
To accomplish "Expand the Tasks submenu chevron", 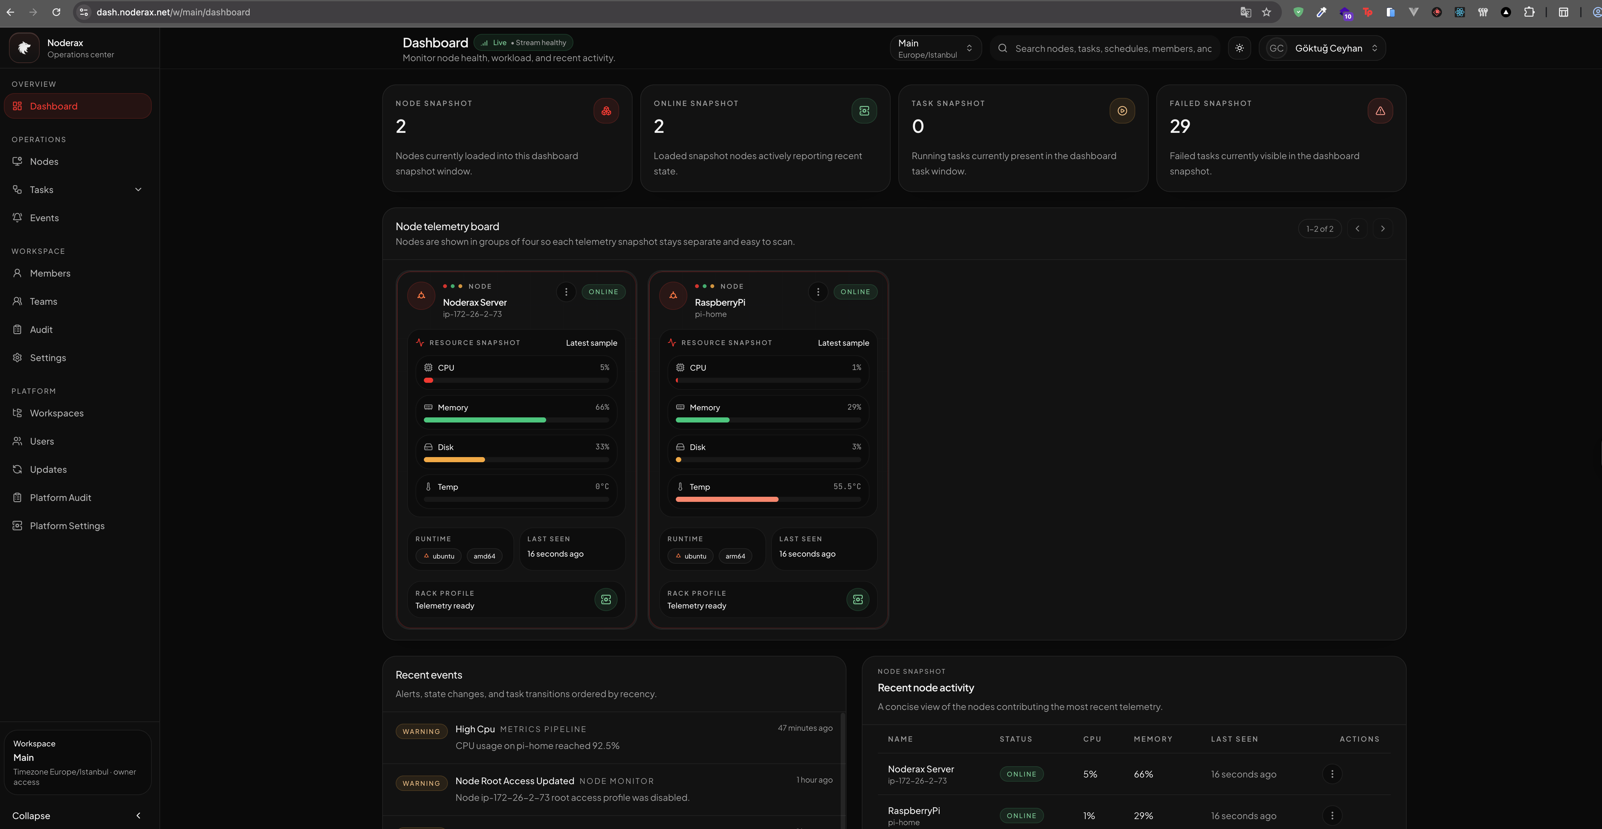I will tap(138, 190).
